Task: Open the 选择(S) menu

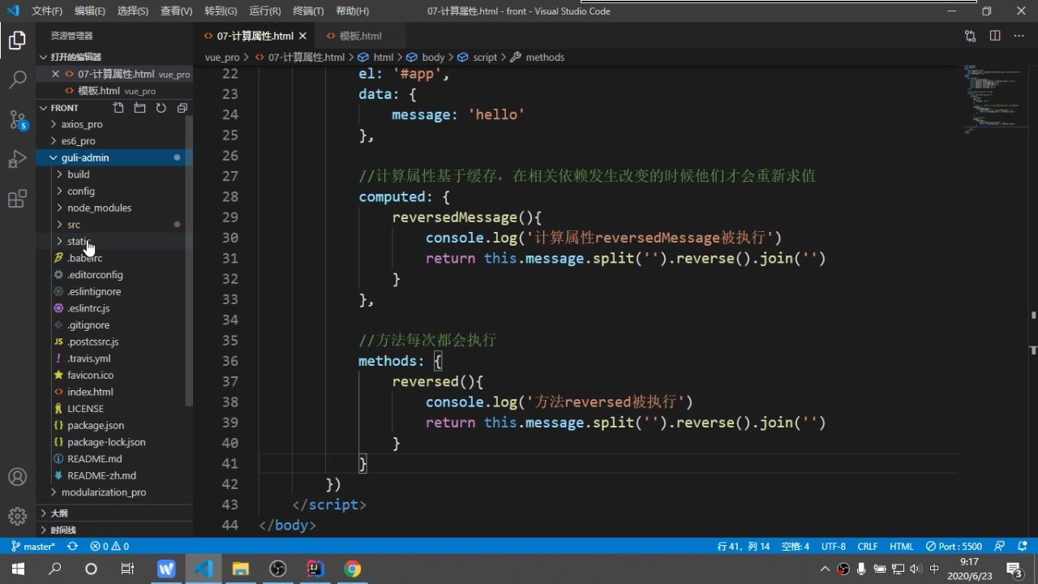Action: (133, 11)
